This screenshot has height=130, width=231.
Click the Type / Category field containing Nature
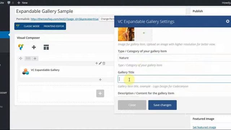(x=174, y=58)
